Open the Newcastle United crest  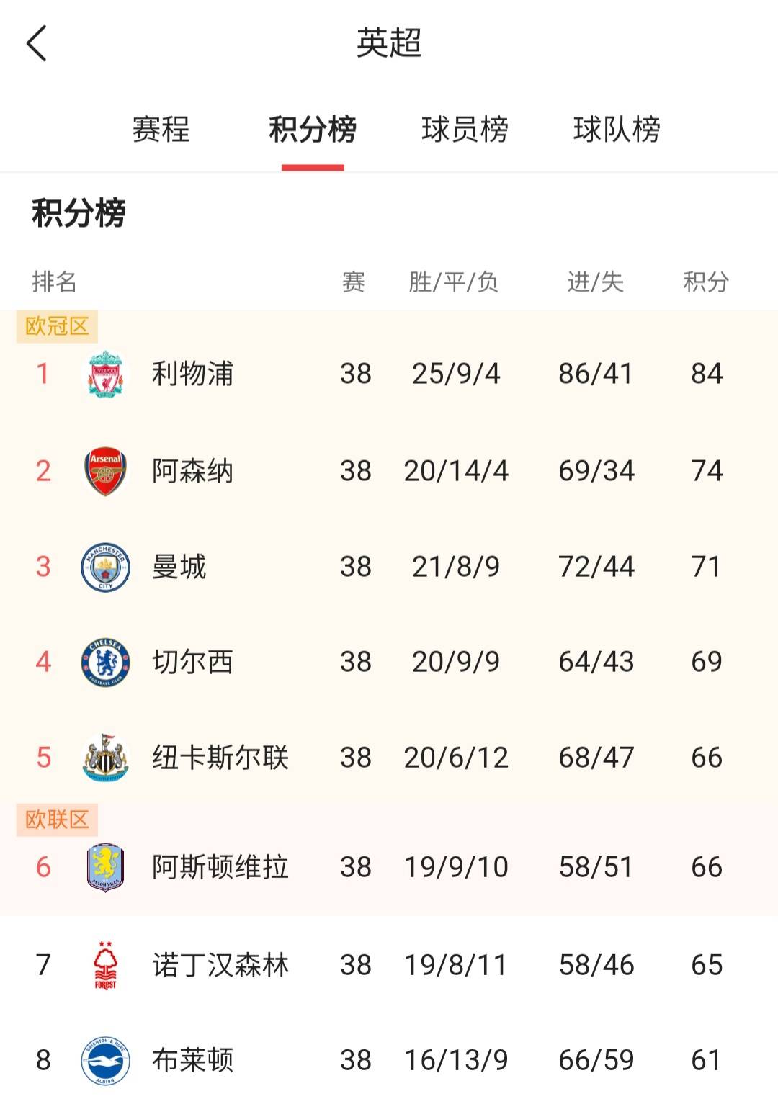tap(105, 758)
